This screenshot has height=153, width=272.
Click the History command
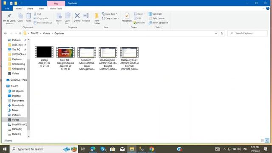[139, 23]
